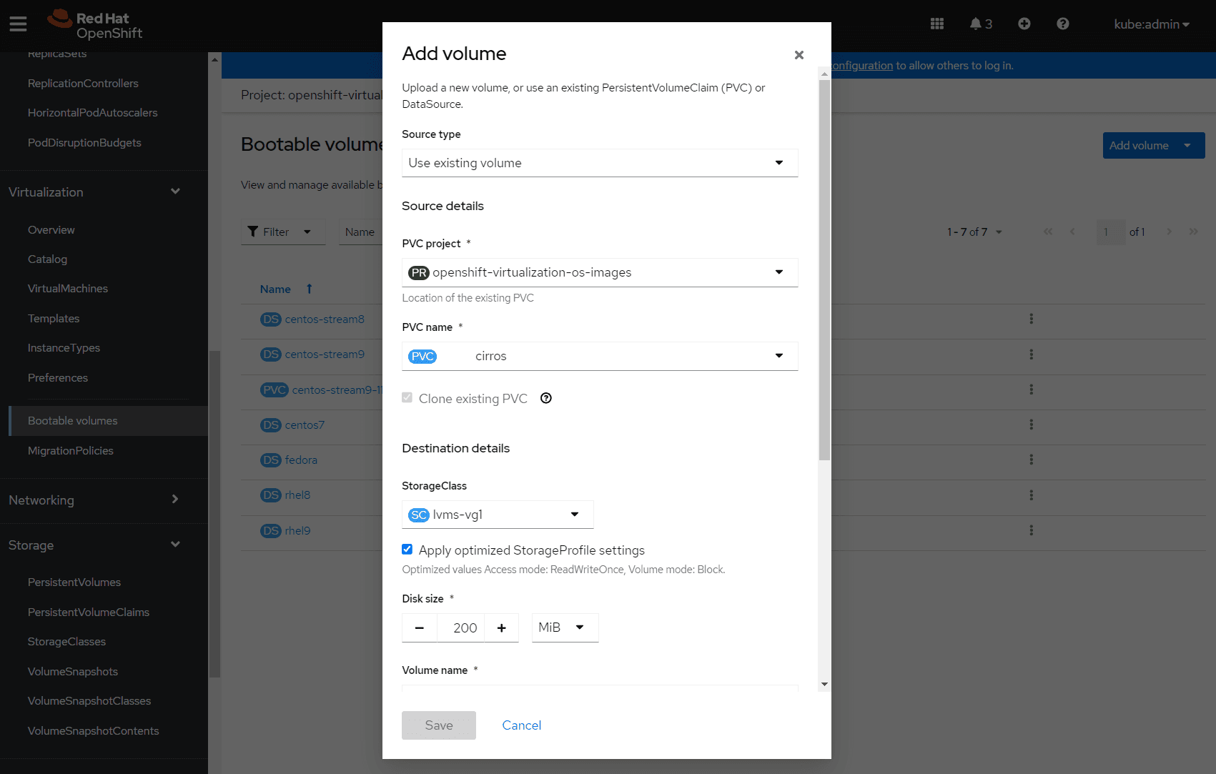Uncheck Apply optimized StorageProfile settings
Viewport: 1216px width, 774px height.
tap(407, 549)
